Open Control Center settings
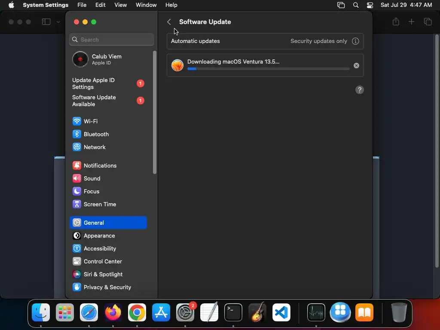Image resolution: width=440 pixels, height=330 pixels. tap(108, 262)
